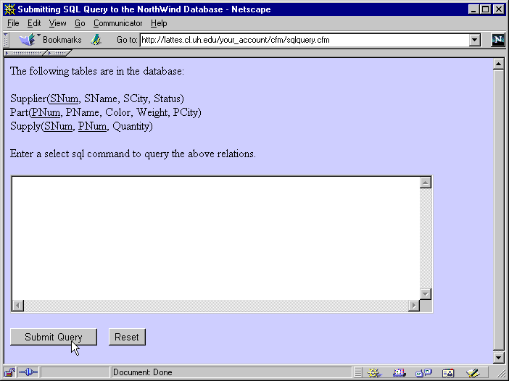The height and width of the screenshot is (381, 509).
Task: Click the "Supplier(SNum, SName, SCity, Status)" line
Action: click(x=97, y=99)
